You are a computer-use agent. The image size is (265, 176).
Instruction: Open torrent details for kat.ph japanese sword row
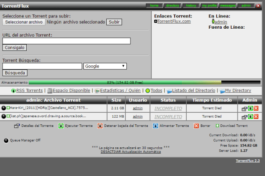pos(245,117)
